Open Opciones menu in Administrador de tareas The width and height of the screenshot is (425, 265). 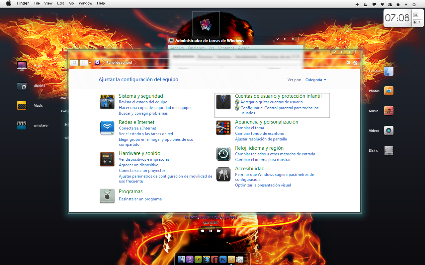click(196, 48)
